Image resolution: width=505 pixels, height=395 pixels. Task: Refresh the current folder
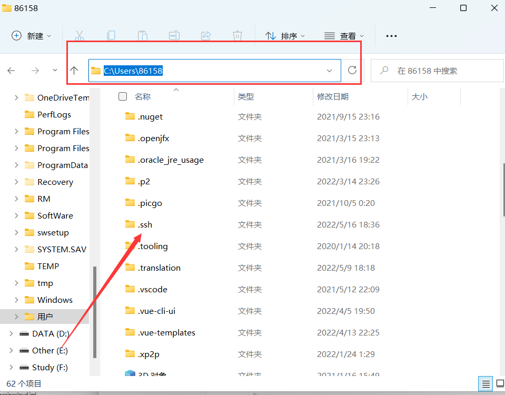(352, 70)
